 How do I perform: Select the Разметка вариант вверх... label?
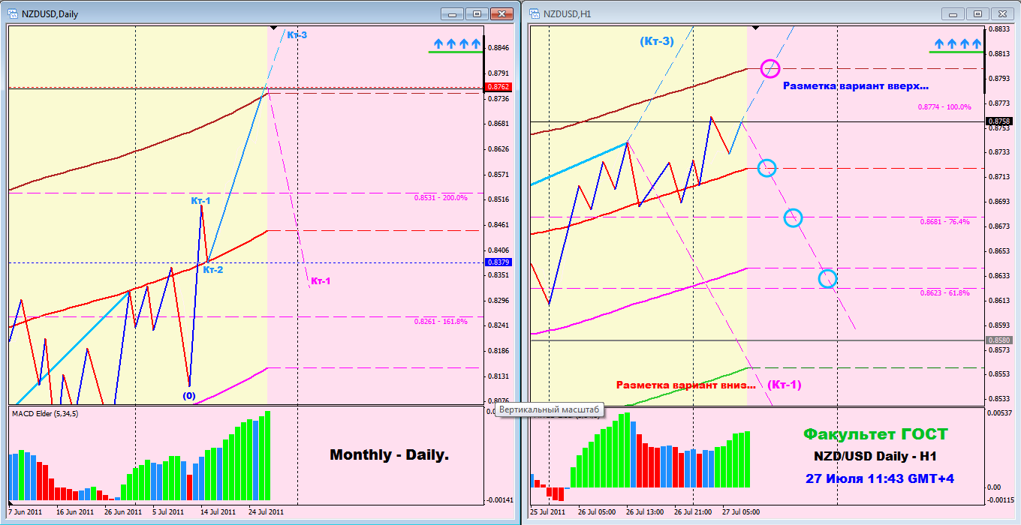click(856, 86)
